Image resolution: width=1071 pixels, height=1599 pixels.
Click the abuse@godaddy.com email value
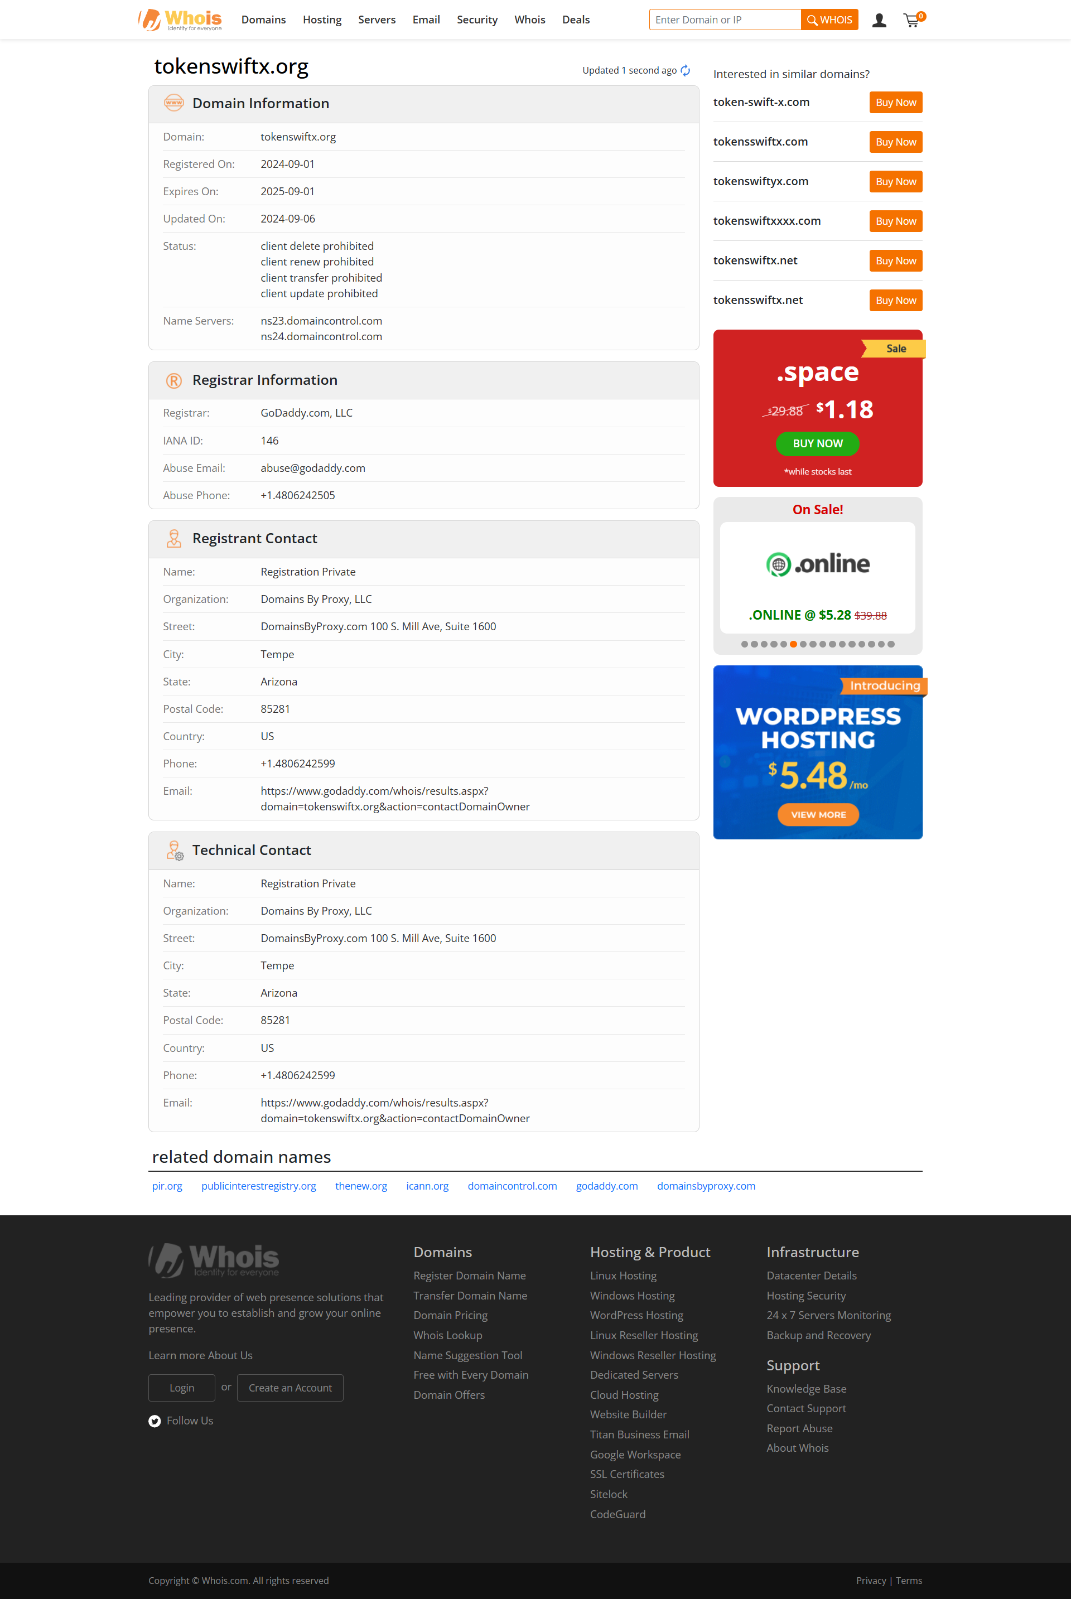313,468
